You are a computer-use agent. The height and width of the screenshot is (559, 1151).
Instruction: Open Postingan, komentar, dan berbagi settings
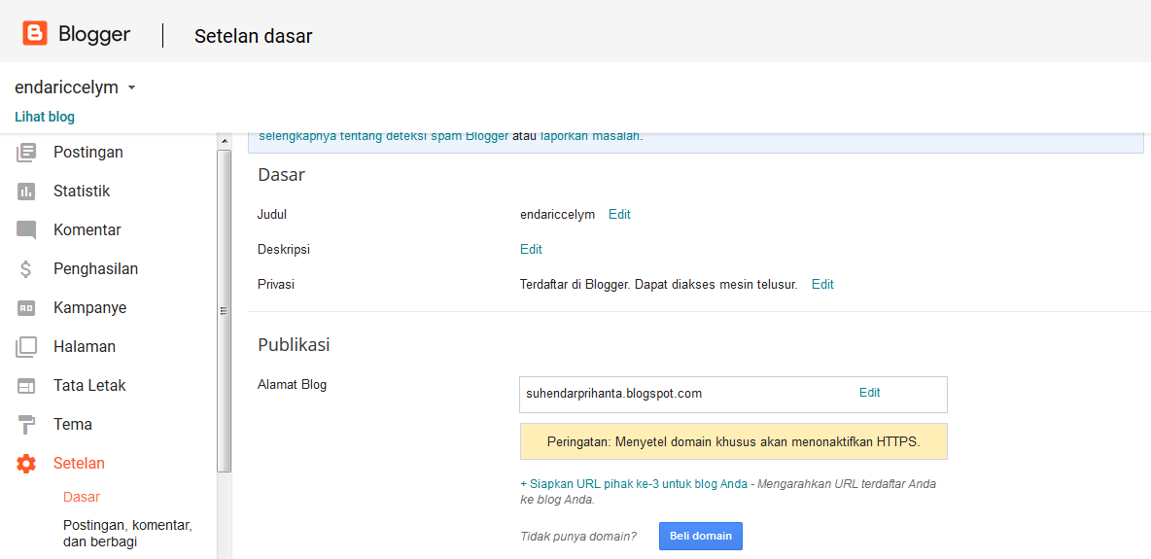coord(127,534)
